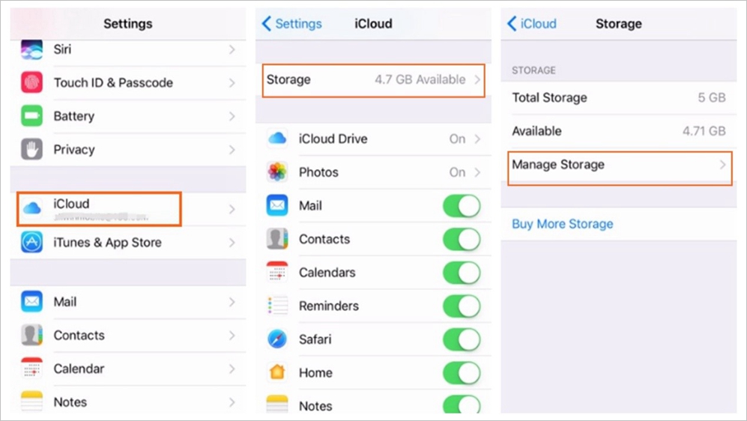Image resolution: width=747 pixels, height=421 pixels.
Task: Open Calendar row chevron in Settings
Action: click(232, 369)
